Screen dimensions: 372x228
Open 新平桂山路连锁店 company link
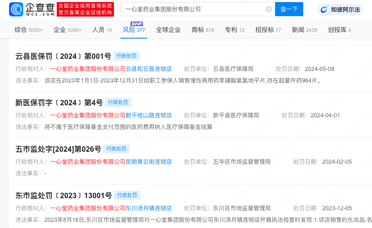(149, 115)
